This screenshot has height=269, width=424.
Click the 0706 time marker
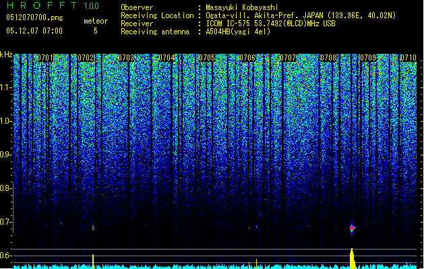pyautogui.click(x=247, y=58)
